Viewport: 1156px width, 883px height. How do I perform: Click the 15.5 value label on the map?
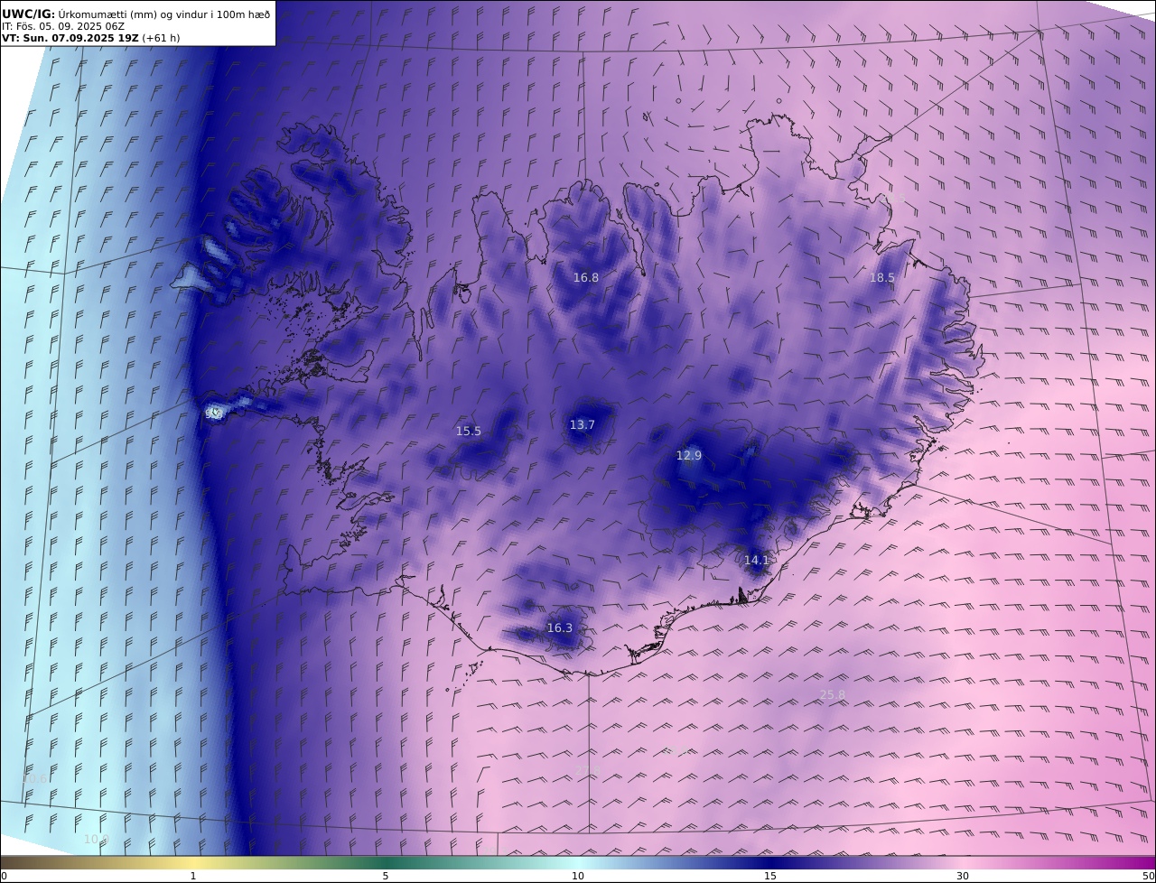click(x=469, y=432)
